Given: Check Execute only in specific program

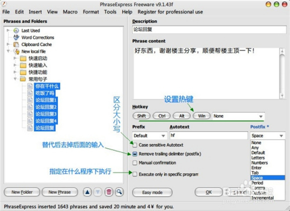Looking at the screenshot, I should coord(135,174).
